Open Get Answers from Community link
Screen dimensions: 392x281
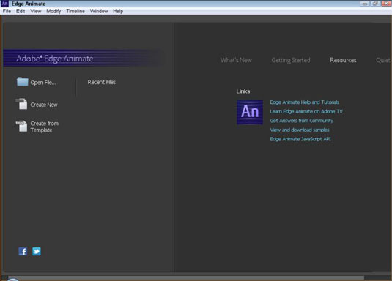(x=301, y=121)
